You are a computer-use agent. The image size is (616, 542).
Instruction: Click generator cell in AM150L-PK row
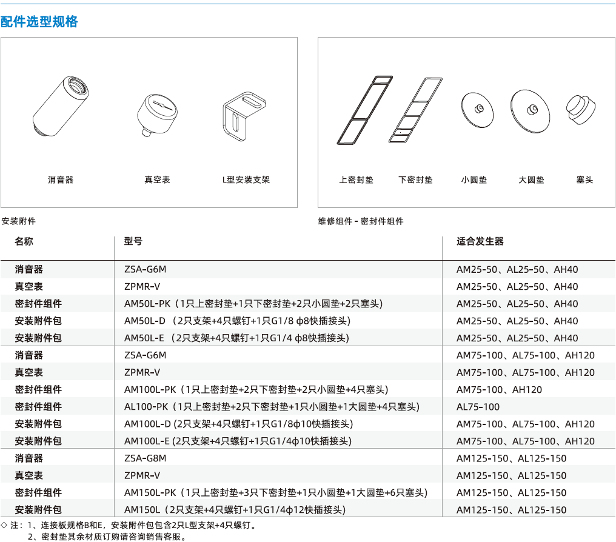coord(512,493)
